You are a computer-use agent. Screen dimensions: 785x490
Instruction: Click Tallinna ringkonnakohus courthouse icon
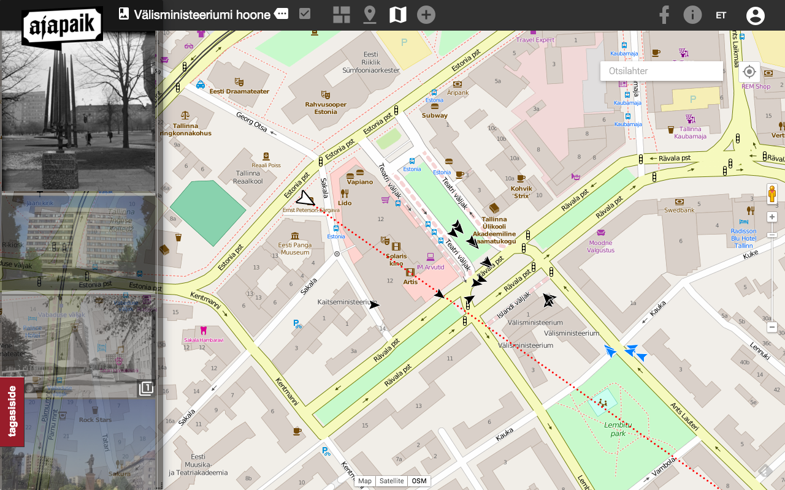(185, 115)
